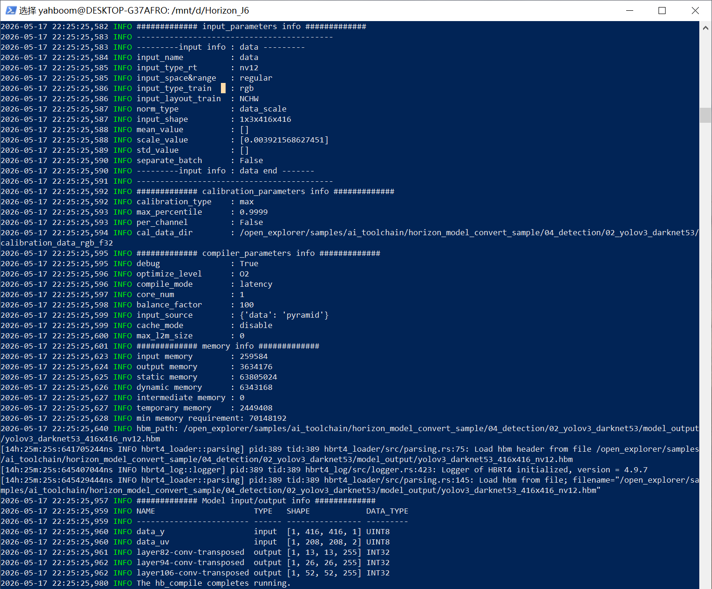Click the 'input_parameters info' header line
The height and width of the screenshot is (589, 712).
[251, 26]
